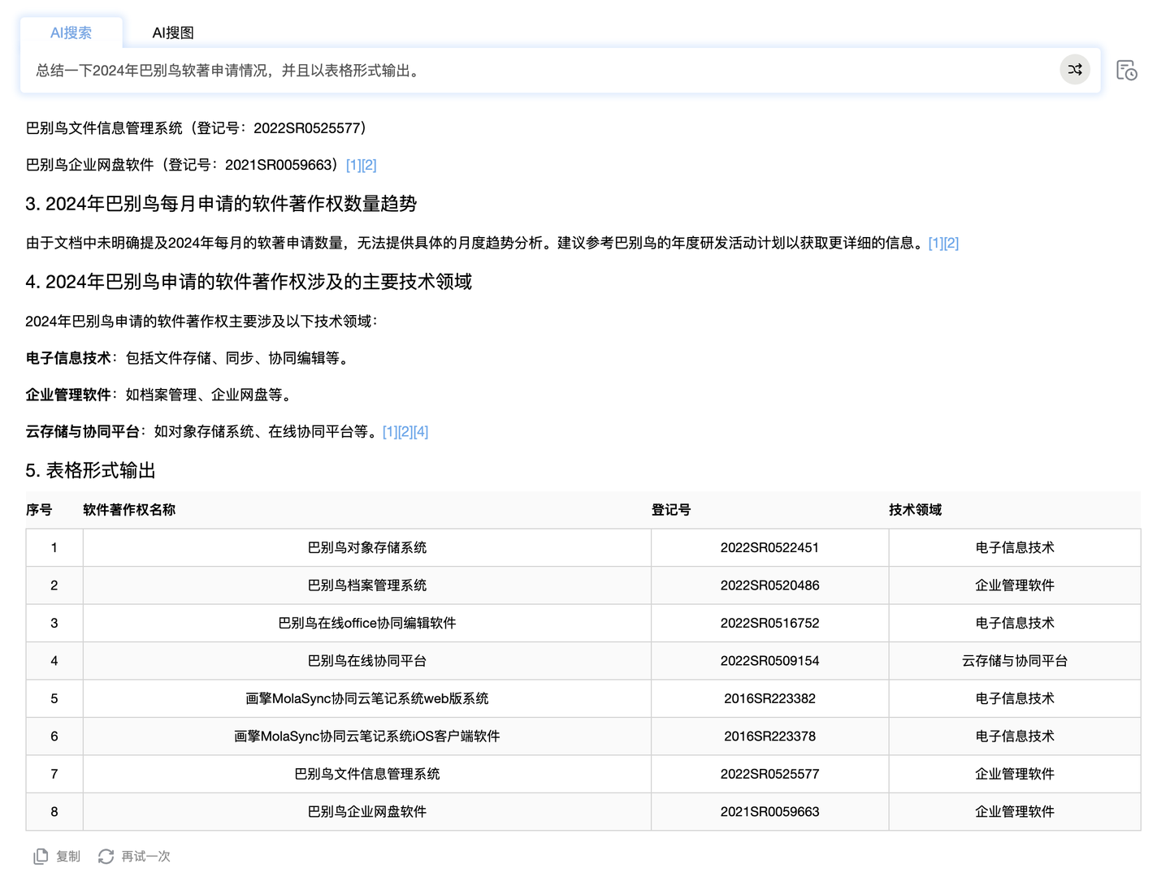Select cell 巴别鸟对象存储系统
The width and height of the screenshot is (1170, 881).
coord(367,547)
